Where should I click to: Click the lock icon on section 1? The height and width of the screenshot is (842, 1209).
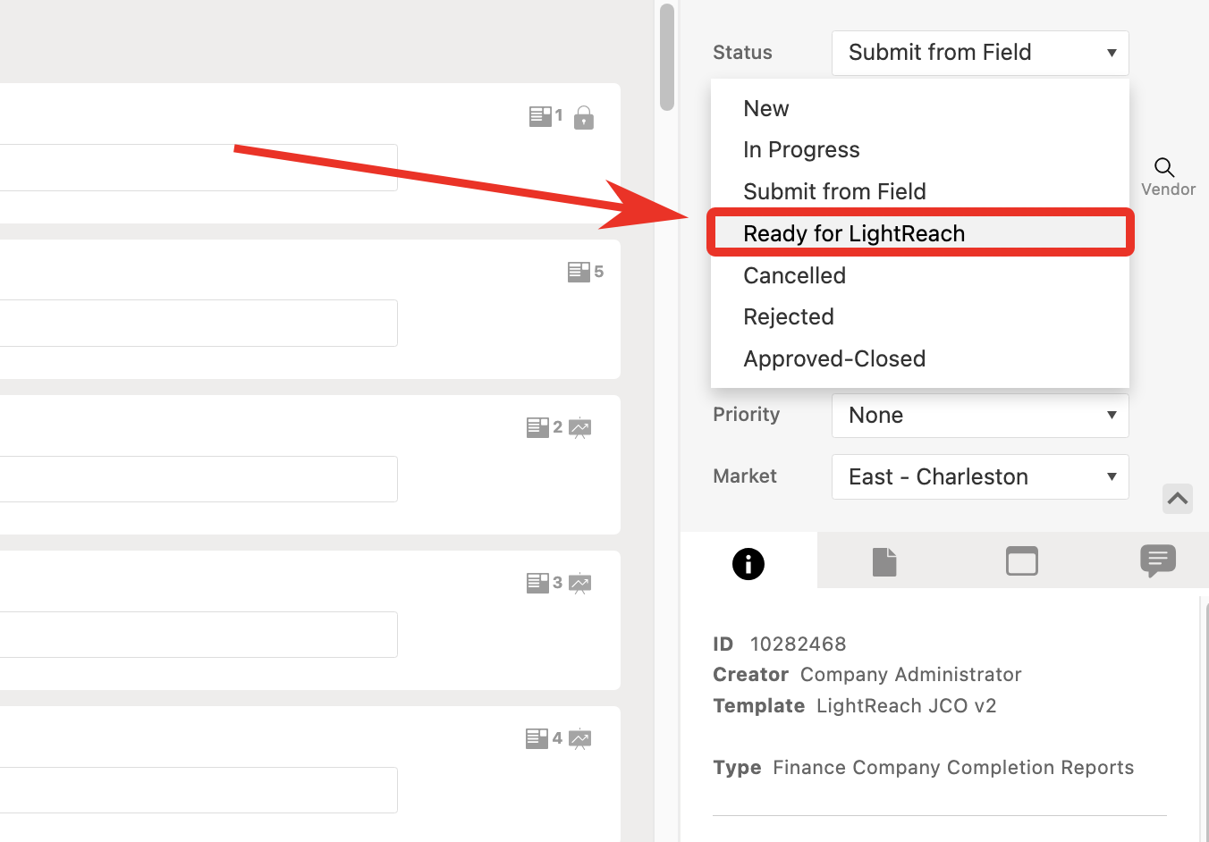pyautogui.click(x=584, y=117)
